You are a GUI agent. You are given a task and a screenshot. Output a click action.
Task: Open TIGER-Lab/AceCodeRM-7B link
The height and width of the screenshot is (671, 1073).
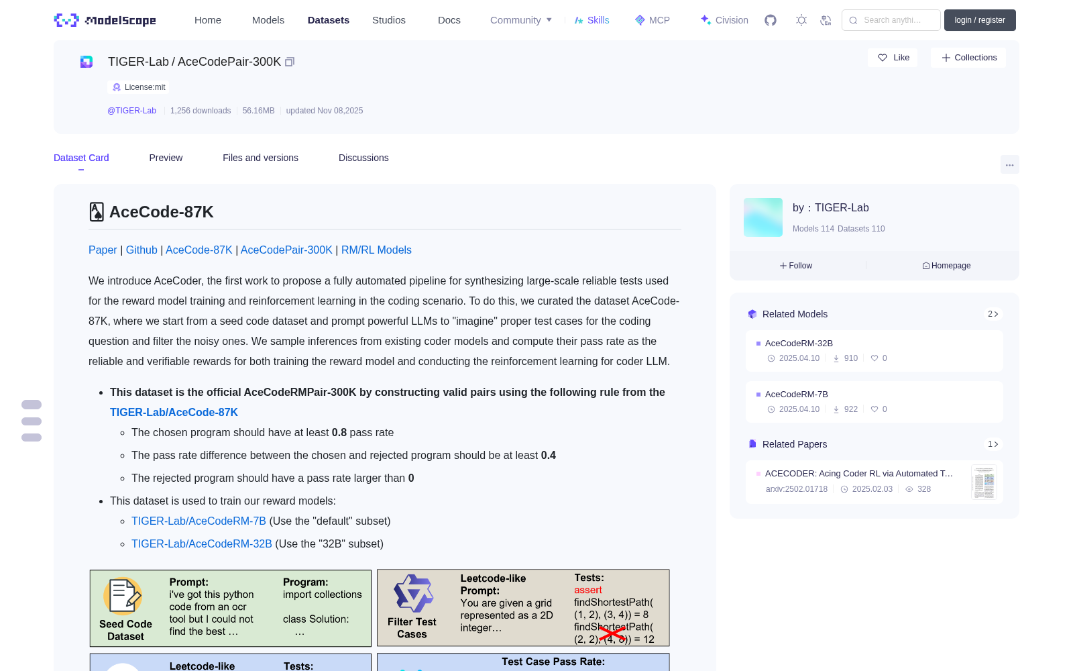click(x=199, y=521)
